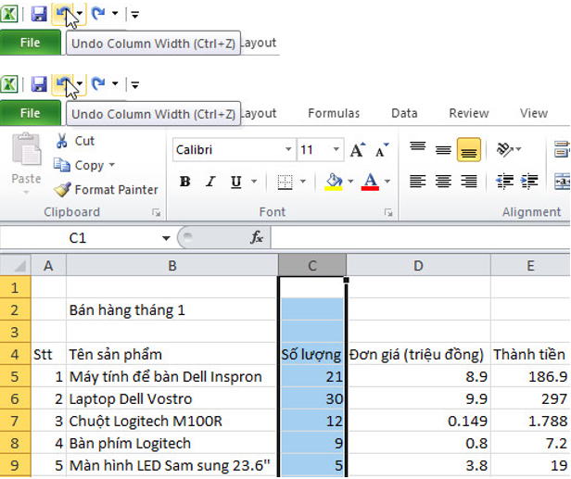Expand the Borders options arrow
The width and height of the screenshot is (571, 479).
coord(302,182)
